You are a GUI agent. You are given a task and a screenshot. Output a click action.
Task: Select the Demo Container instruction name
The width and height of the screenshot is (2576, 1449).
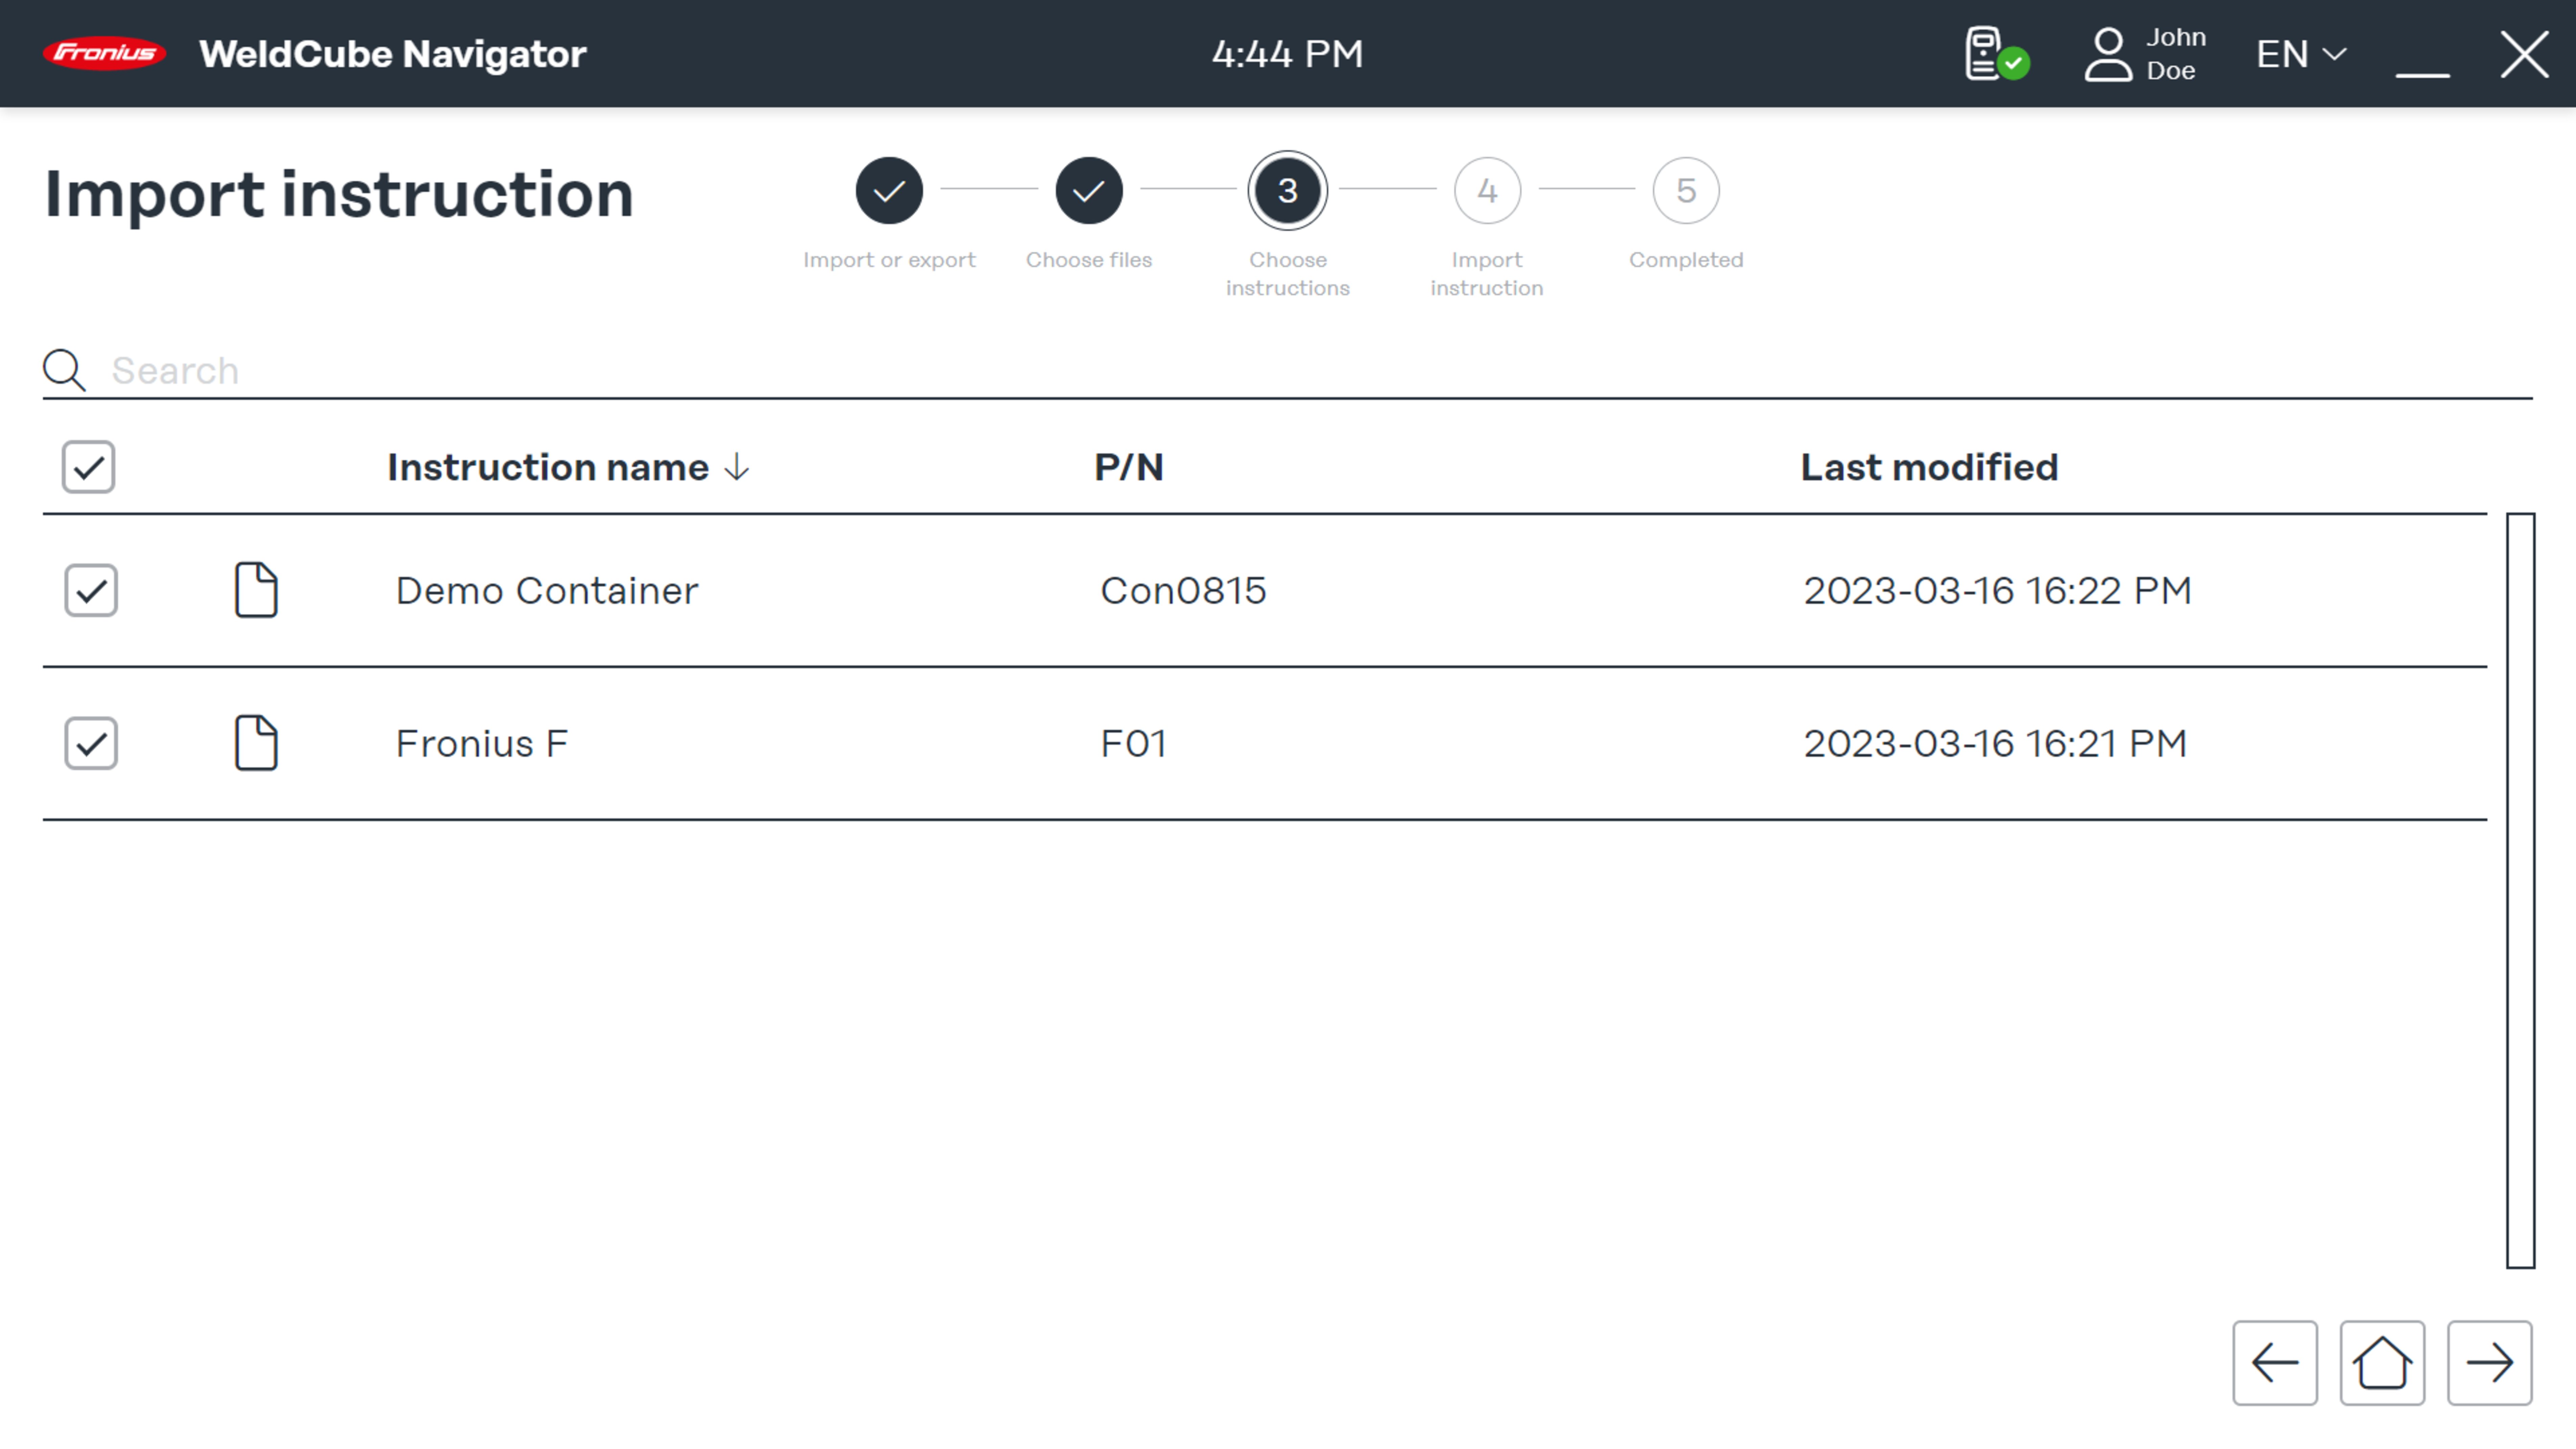(x=547, y=591)
